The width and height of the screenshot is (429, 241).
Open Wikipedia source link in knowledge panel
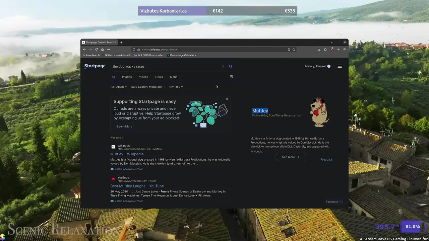coord(256,152)
